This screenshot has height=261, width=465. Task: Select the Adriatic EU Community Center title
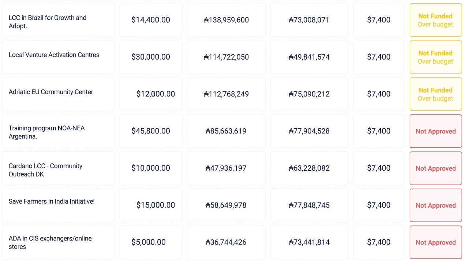click(51, 92)
